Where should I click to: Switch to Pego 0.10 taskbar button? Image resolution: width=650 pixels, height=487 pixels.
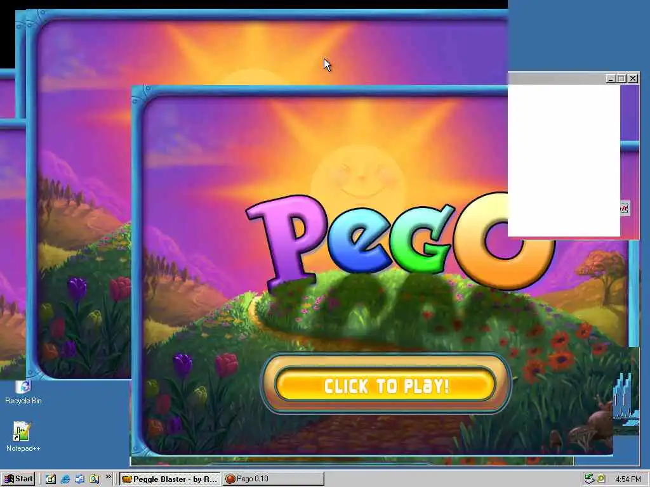coord(273,479)
